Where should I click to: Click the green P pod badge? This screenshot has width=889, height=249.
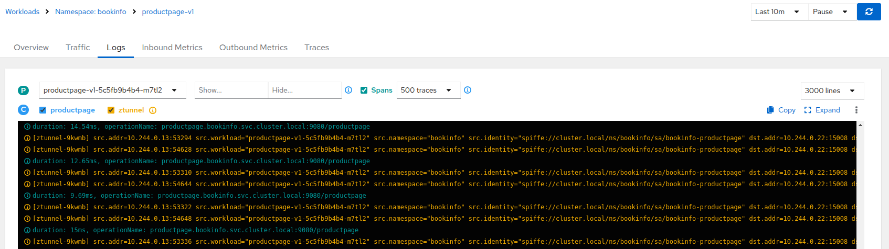23,90
